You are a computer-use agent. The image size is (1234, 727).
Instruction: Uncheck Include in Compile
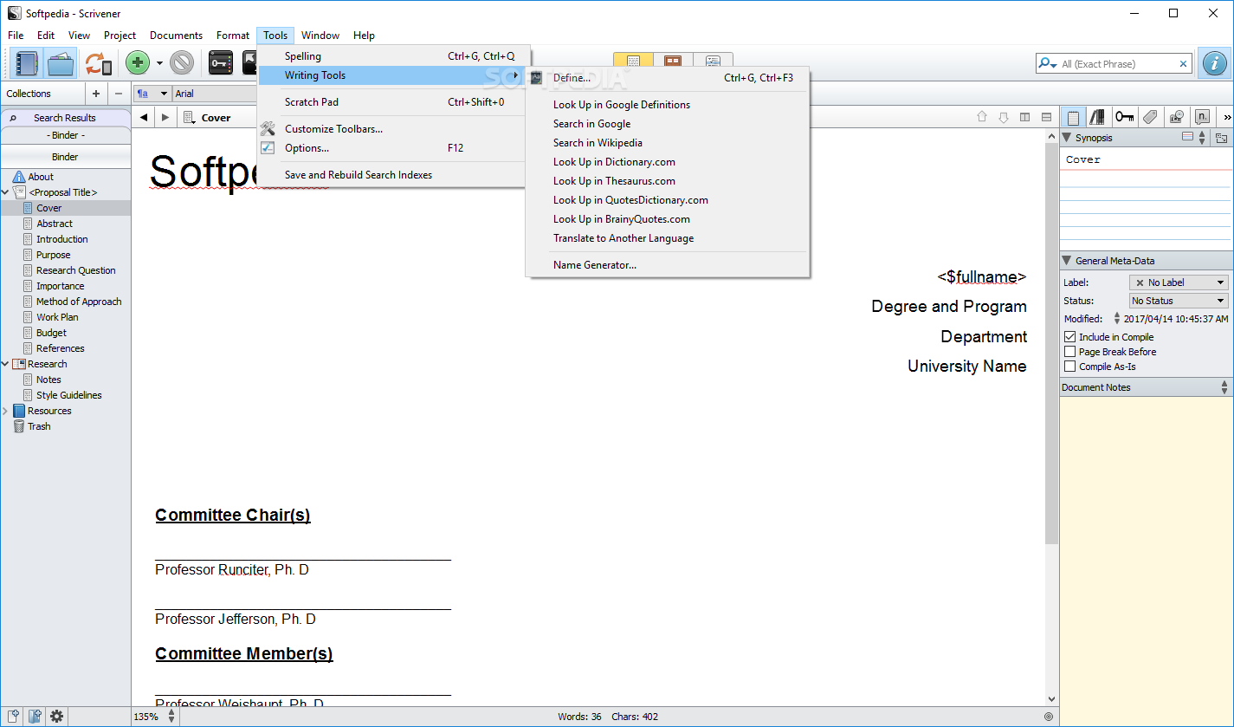point(1070,337)
